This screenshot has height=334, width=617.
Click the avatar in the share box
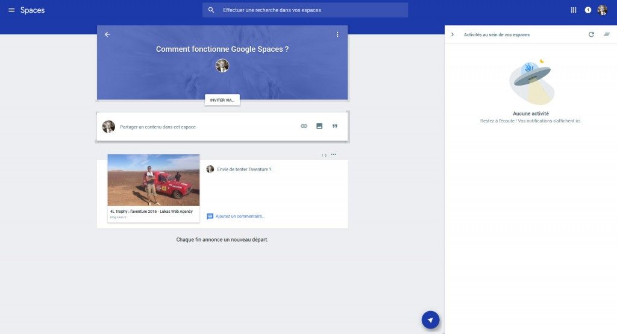(108, 127)
